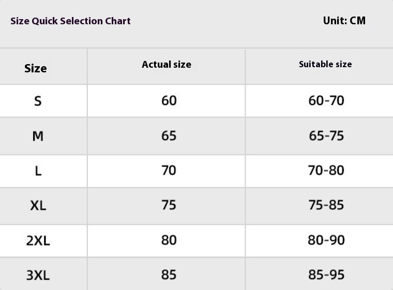
Task: Click actual size value 60
Action: coord(169,100)
